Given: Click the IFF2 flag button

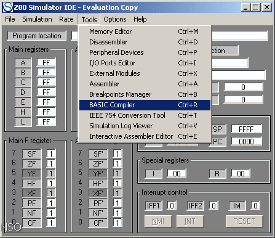Looking at the screenshot, I should coord(195,206).
